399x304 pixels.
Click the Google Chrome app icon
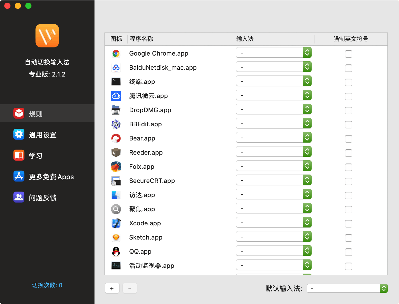(116, 54)
